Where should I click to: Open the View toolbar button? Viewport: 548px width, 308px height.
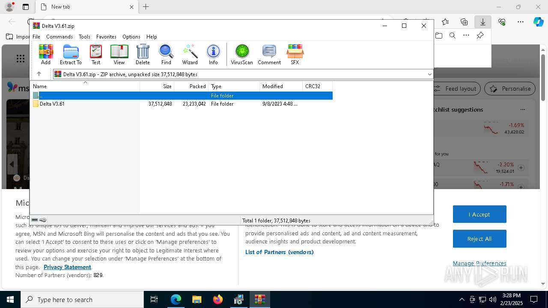pyautogui.click(x=119, y=54)
